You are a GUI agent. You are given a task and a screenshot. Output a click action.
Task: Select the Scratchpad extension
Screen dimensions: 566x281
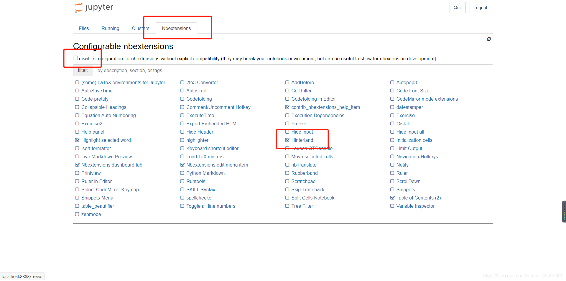coord(303,181)
